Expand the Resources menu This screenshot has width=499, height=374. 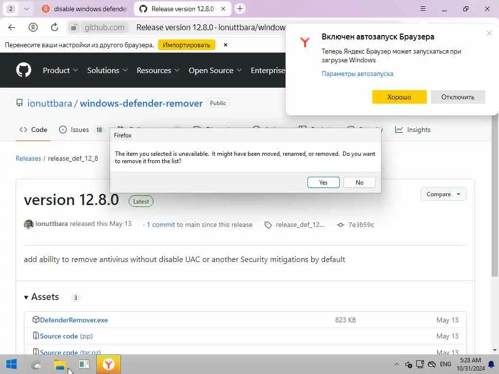click(158, 70)
